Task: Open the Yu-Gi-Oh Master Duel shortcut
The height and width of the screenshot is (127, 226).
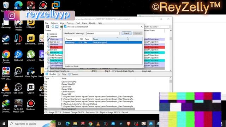Action: point(18,106)
